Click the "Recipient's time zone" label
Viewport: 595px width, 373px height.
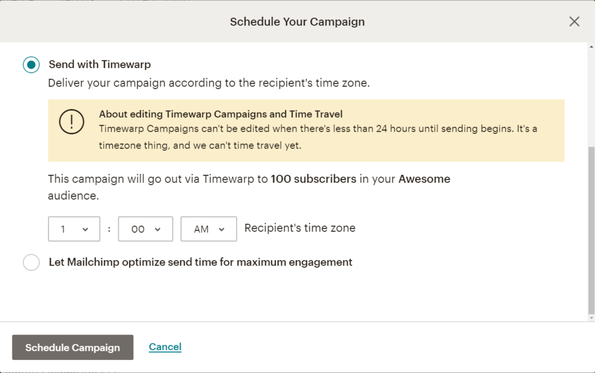(300, 228)
